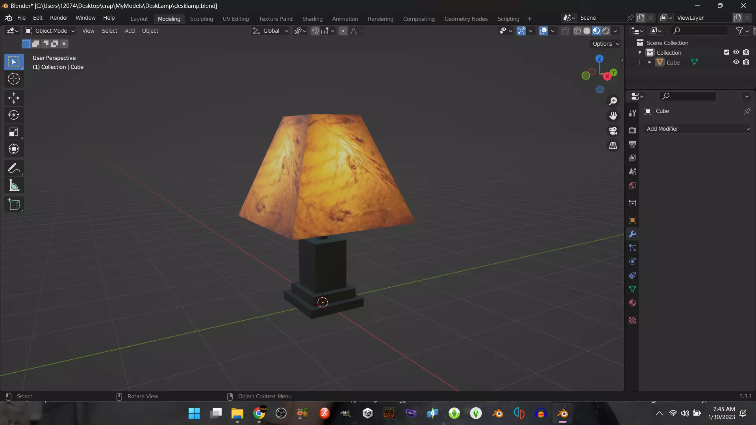756x425 pixels.
Task: Open the Add Modifier dropdown
Action: (x=697, y=129)
